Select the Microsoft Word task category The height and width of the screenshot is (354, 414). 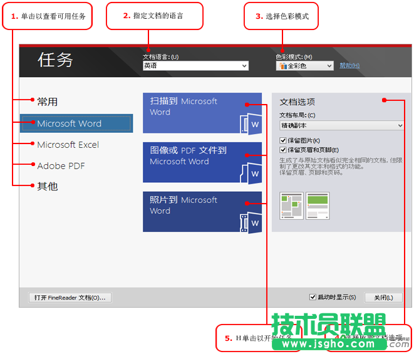tap(76, 123)
